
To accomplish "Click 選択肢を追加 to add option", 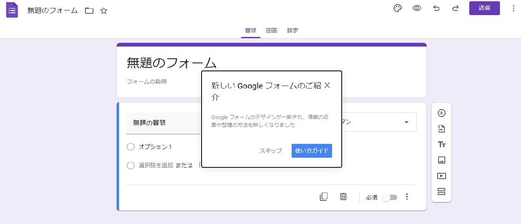I will [x=156, y=165].
